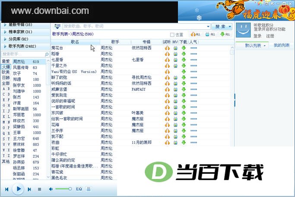The height and width of the screenshot is (197, 295).
Task: Click the 登录 login link
Action: click(x=257, y=36)
